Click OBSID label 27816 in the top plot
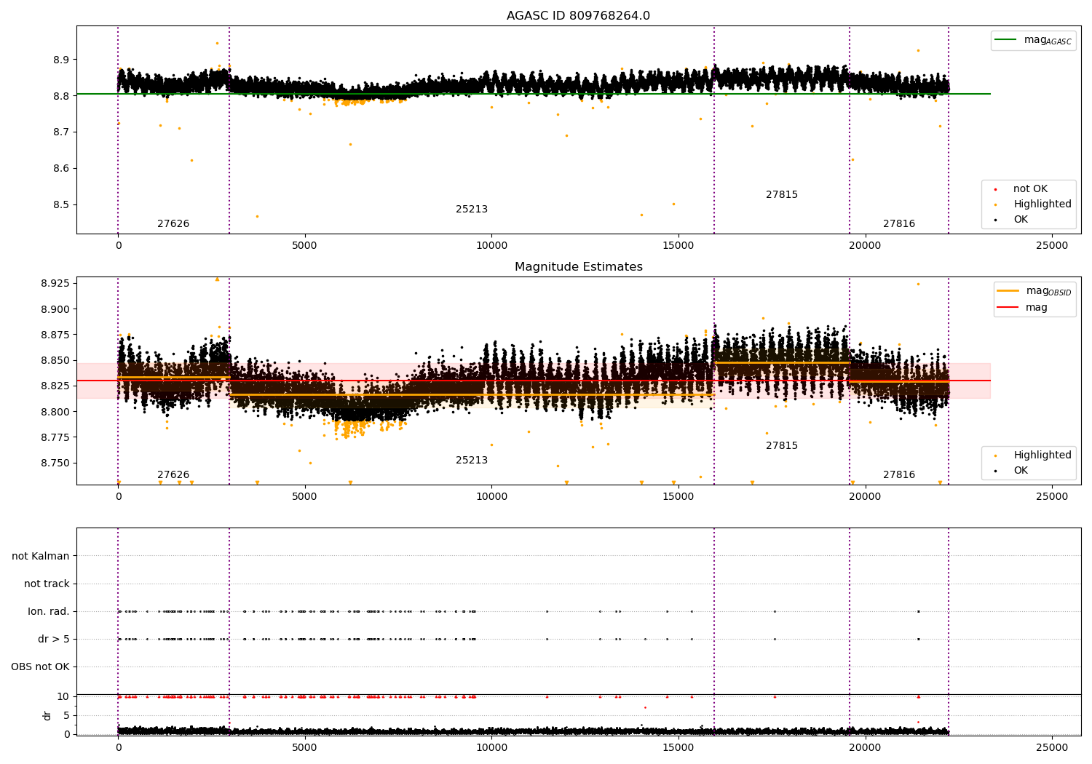 [899, 224]
